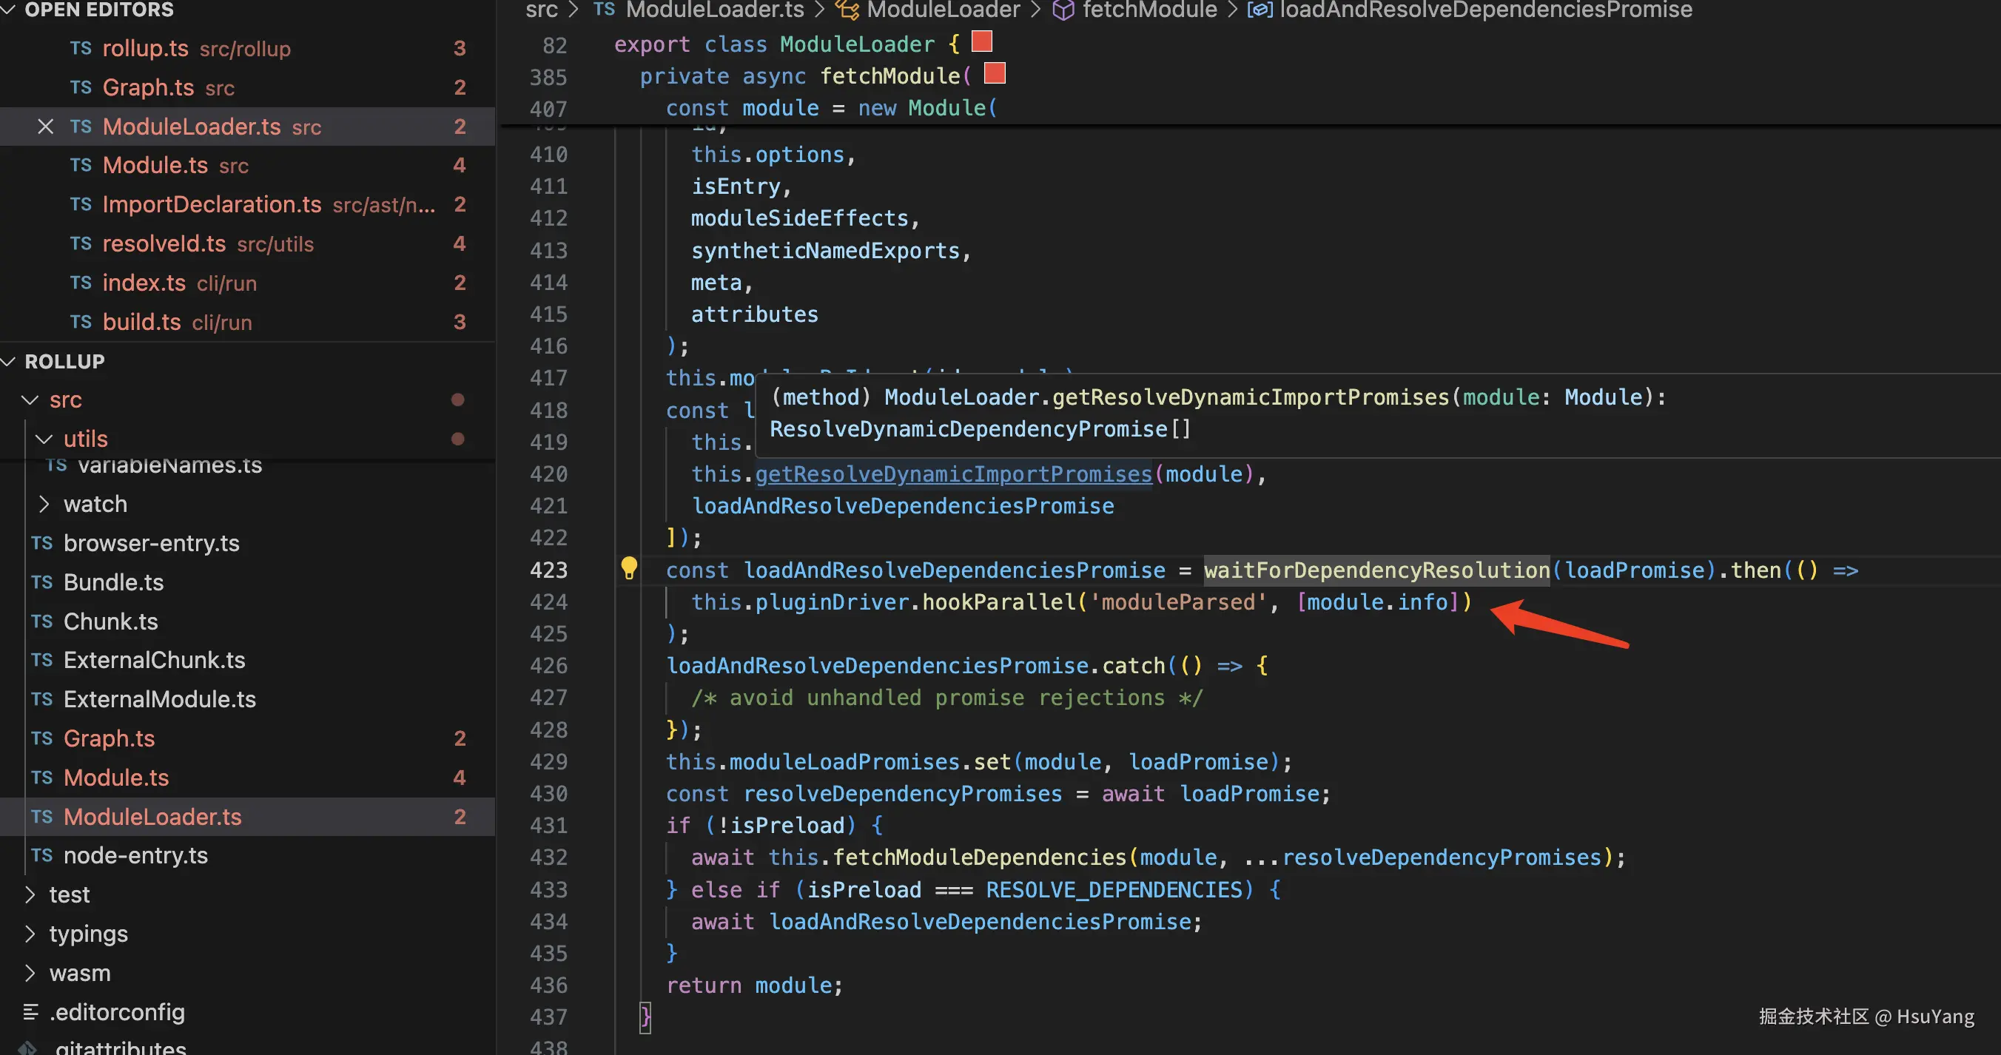Select resolveId.ts in open editors
This screenshot has height=1055, width=2001.
[164, 244]
